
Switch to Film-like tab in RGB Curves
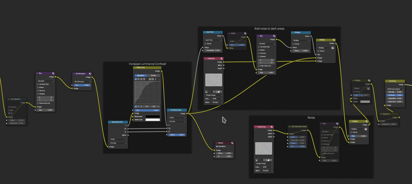coord(153,75)
